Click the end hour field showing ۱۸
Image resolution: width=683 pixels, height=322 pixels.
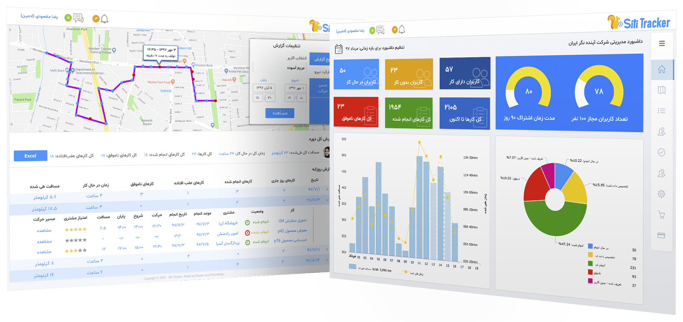pyautogui.click(x=257, y=98)
